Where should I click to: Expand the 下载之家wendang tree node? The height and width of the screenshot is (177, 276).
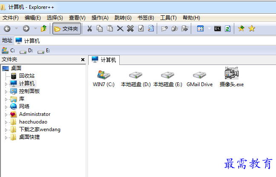pyautogui.click(x=6, y=130)
